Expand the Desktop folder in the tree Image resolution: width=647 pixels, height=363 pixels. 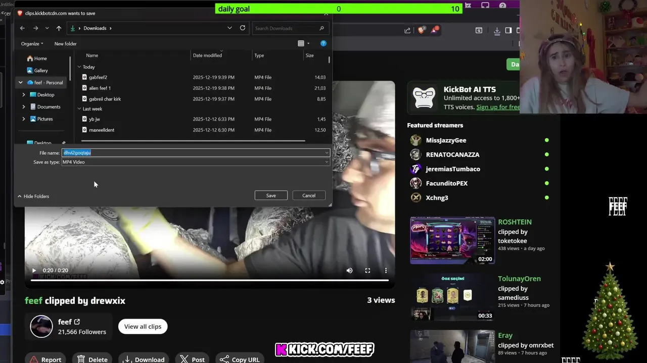coord(23,95)
